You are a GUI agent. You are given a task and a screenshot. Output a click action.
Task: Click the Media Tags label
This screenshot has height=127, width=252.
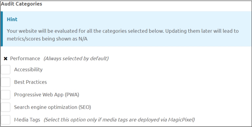tap(27, 120)
